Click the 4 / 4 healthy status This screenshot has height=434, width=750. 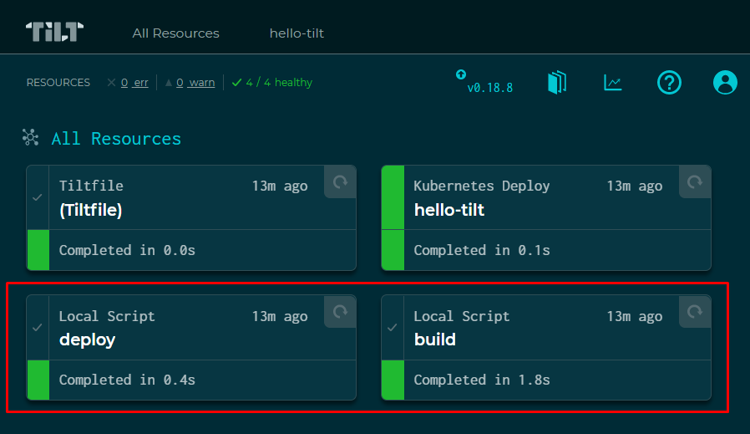(x=272, y=83)
